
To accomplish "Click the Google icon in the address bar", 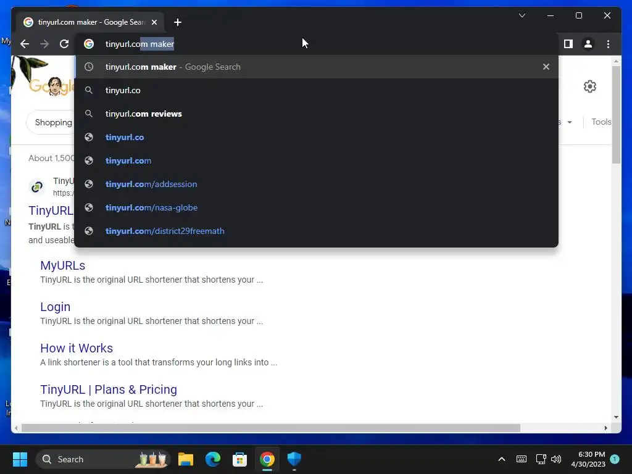I will tap(89, 44).
